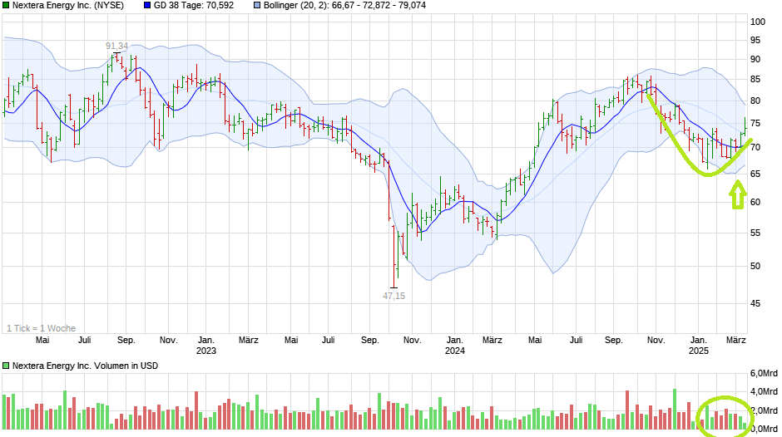Click the Jan. 2024 label on the time axis
The image size is (782, 437).
pyautogui.click(x=454, y=345)
